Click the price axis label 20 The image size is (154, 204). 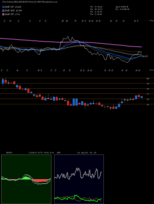[148, 79]
